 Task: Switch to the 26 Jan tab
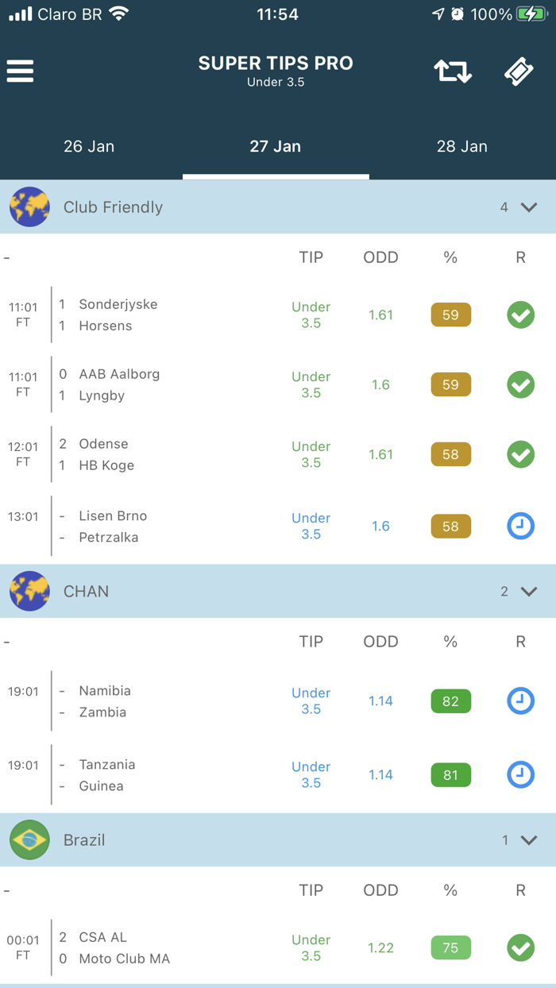89,146
